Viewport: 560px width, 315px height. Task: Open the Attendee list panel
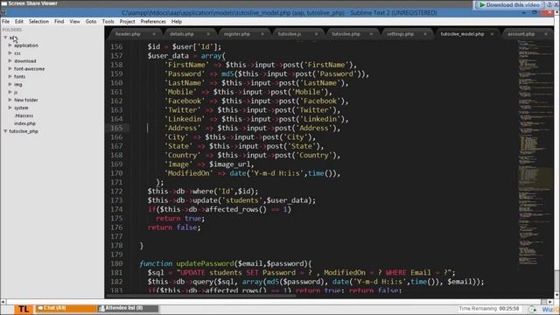[128, 308]
